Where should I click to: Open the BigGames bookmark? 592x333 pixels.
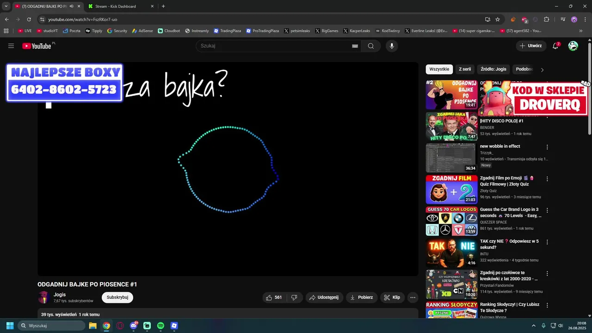(327, 31)
